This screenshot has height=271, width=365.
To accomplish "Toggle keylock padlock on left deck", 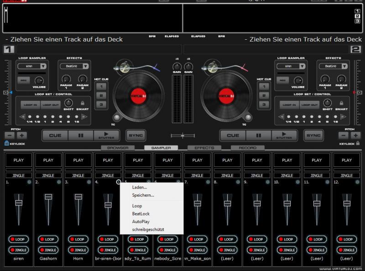I will (x=6, y=143).
